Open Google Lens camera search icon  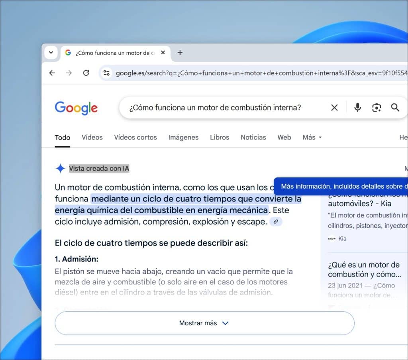pos(377,108)
